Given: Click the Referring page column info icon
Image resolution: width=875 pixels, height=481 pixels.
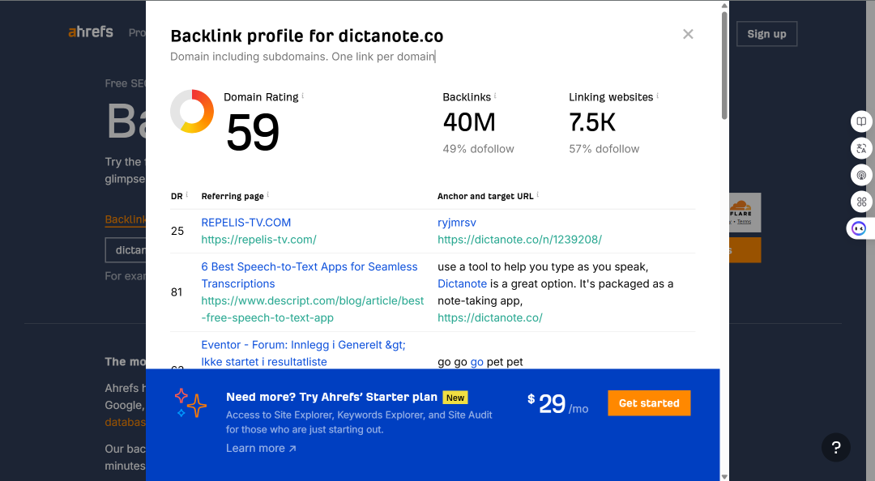Looking at the screenshot, I should [x=268, y=194].
